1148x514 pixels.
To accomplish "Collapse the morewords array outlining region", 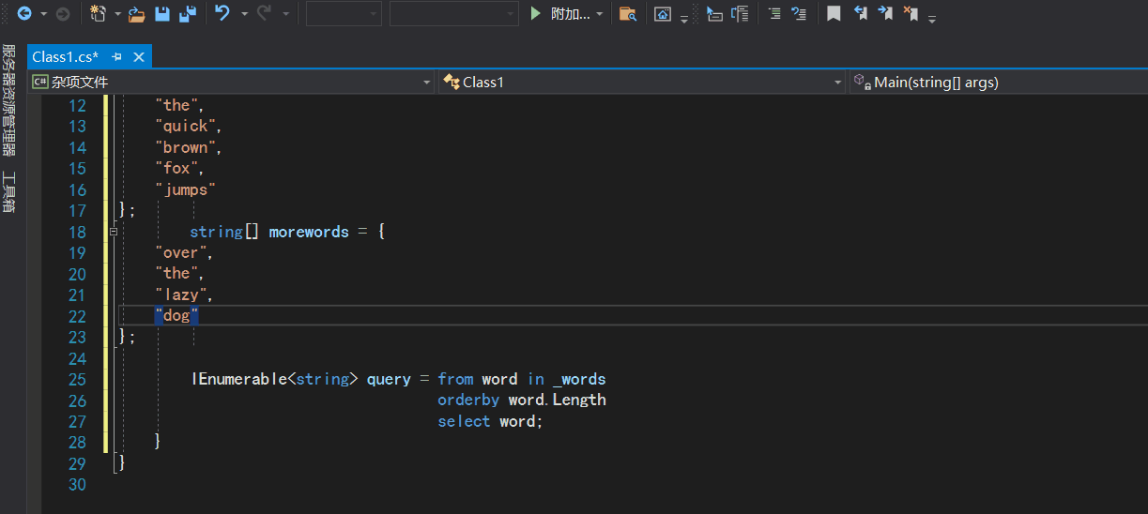I will tap(114, 231).
